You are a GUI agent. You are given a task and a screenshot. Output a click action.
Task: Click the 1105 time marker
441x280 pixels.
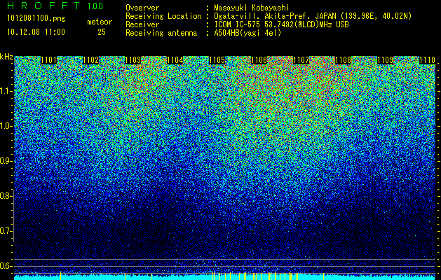coord(217,60)
